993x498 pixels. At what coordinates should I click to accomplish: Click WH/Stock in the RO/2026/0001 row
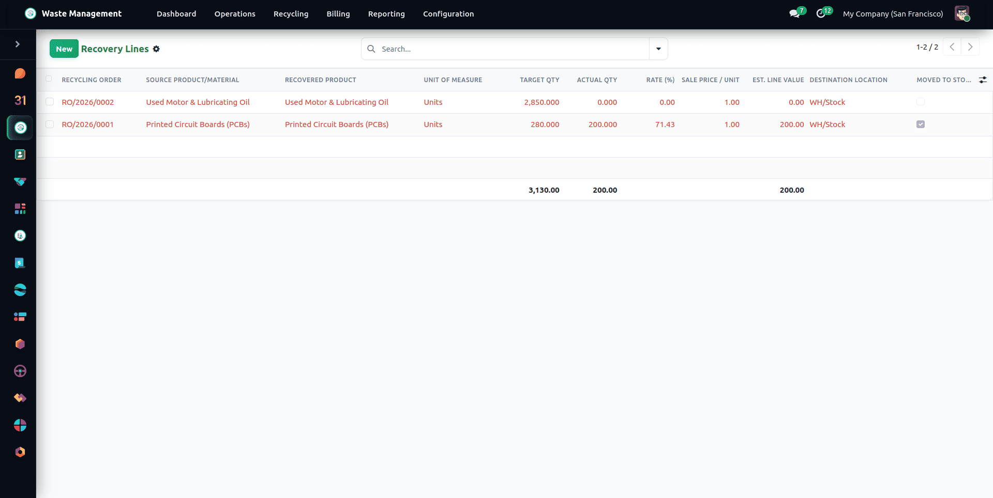click(827, 125)
